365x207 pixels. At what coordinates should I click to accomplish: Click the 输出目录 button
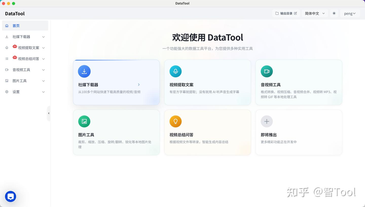tap(286, 13)
